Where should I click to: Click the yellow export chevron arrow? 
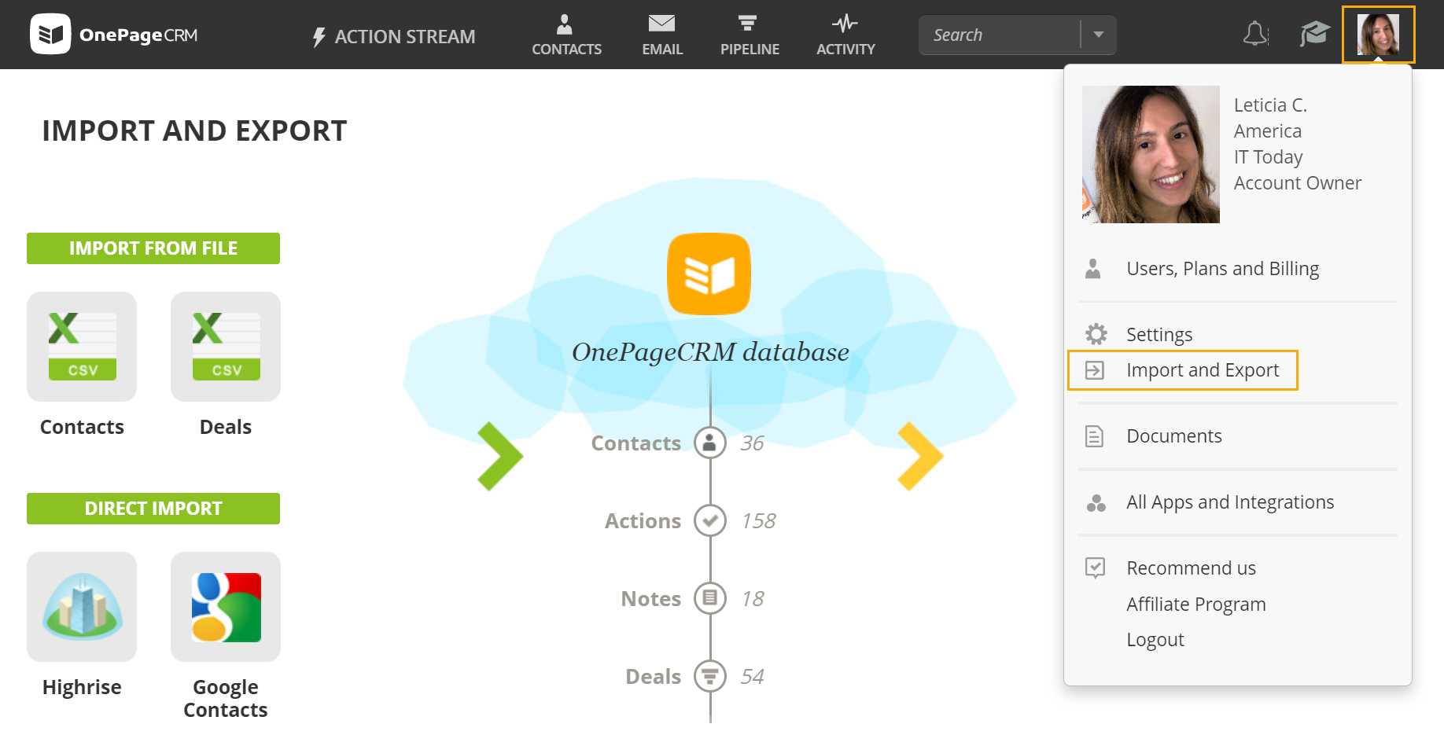[x=920, y=457]
